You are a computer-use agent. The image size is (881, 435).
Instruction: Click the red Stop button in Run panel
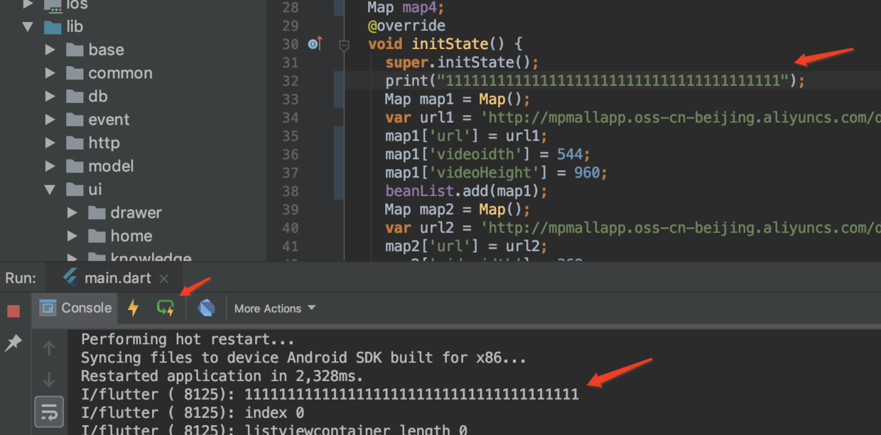pyautogui.click(x=13, y=311)
